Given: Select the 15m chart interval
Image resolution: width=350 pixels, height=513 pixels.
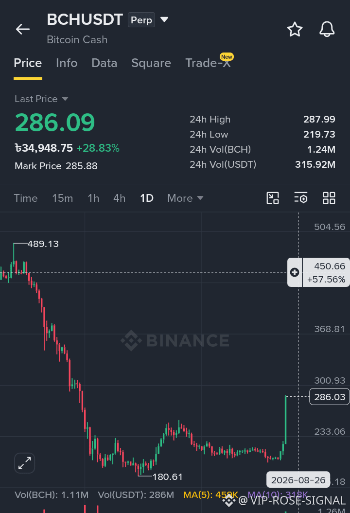Looking at the screenshot, I should click(x=63, y=198).
